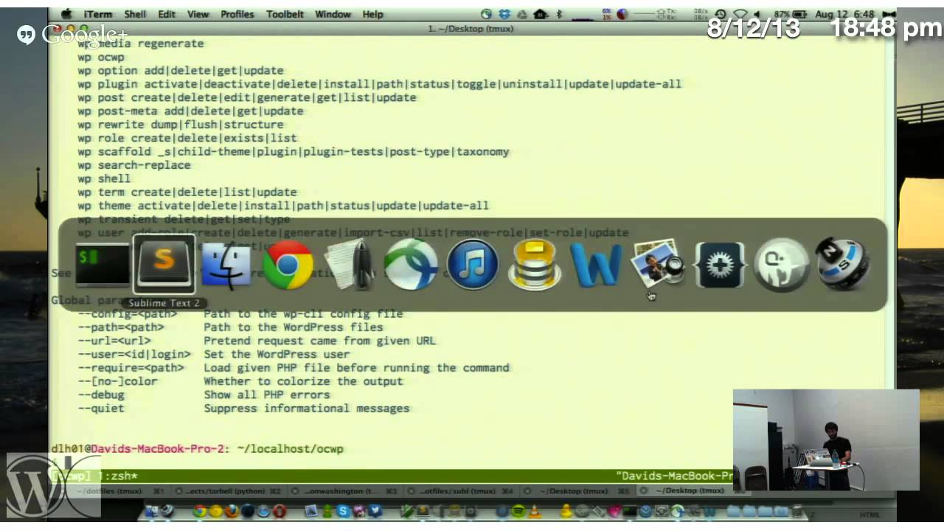This screenshot has width=944, height=531.
Task: Open the Toolbelt menu
Action: coord(285,14)
